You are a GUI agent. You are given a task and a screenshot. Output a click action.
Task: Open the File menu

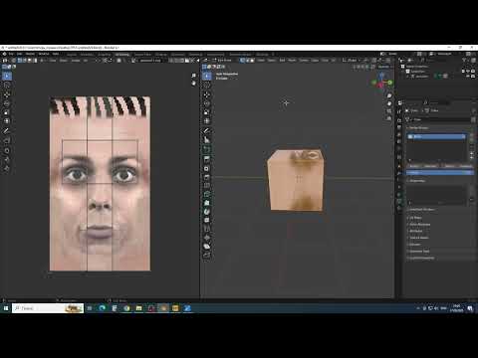click(x=11, y=54)
